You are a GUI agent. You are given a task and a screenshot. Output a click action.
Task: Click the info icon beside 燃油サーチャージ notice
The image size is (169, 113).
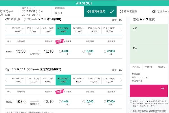131,101
